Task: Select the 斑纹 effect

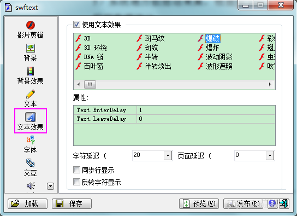Action: point(147,48)
